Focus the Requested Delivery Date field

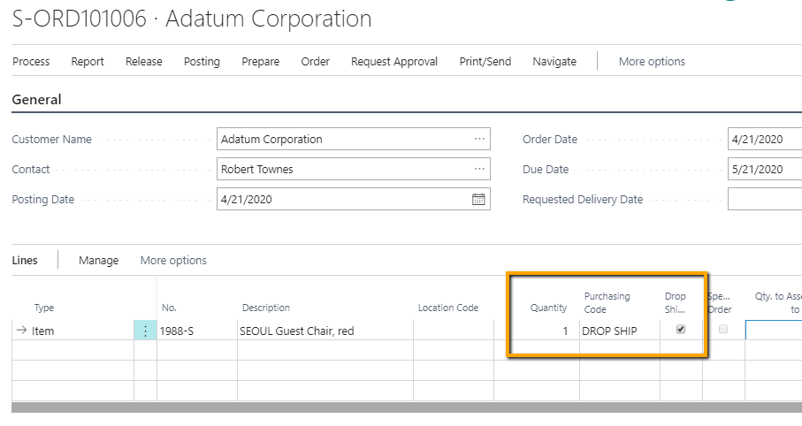[x=765, y=200]
